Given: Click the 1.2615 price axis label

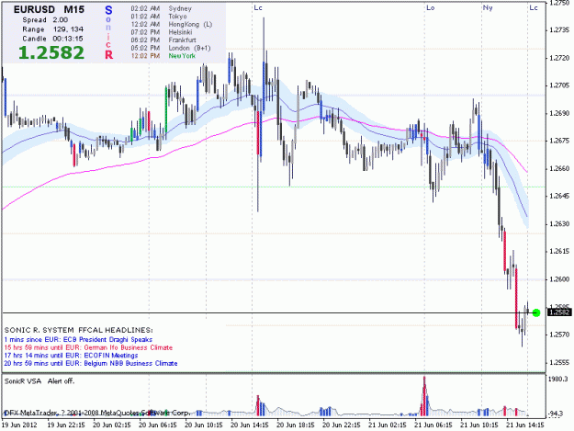Looking at the screenshot, I should [x=559, y=251].
